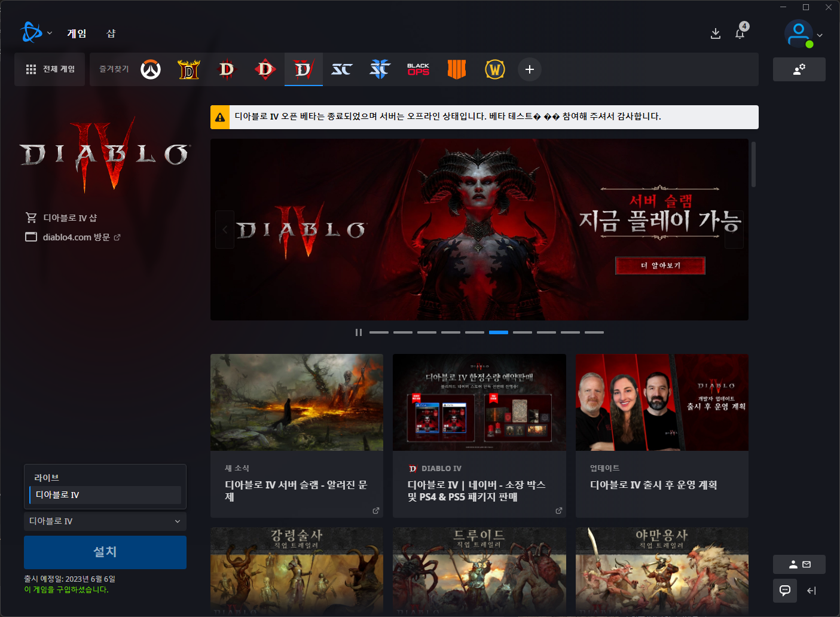Click the 즐겨찾기 favorites label
This screenshot has height=617, width=840.
point(114,69)
